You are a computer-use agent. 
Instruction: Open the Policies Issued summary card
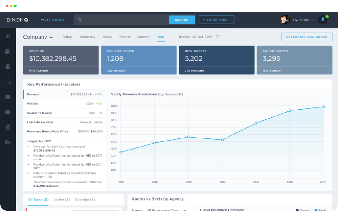coord(139,60)
